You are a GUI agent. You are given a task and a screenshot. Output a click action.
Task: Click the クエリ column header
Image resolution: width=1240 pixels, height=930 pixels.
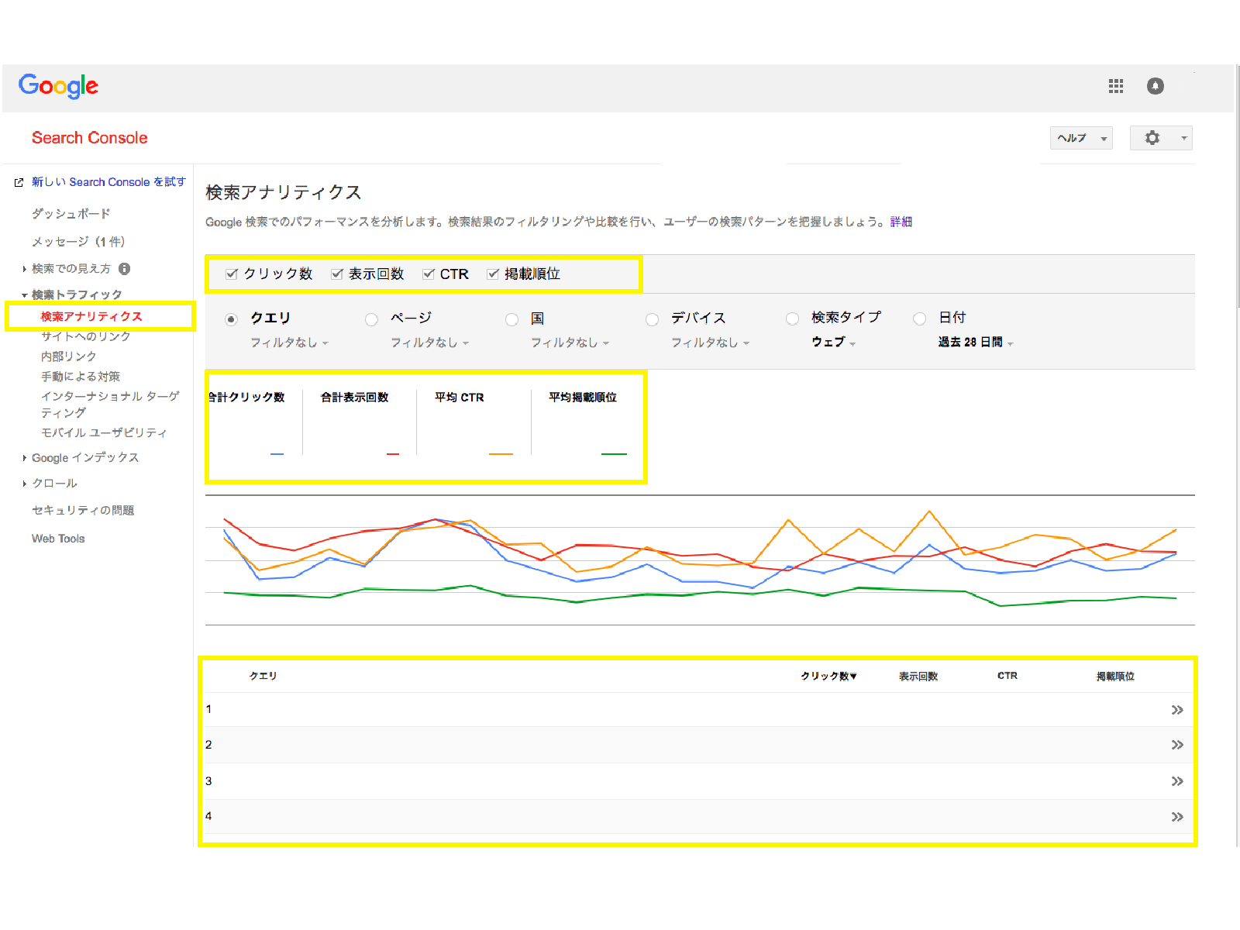click(263, 676)
